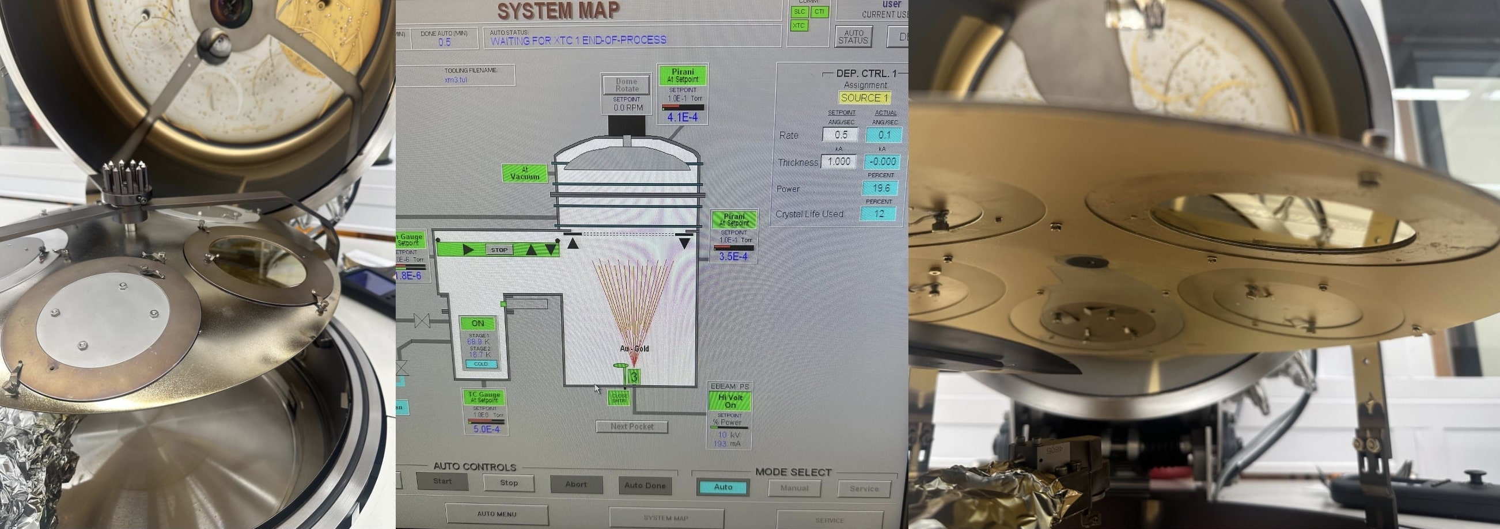Click the right-pointing arrow on the green bar
The width and height of the screenshot is (1500, 529).
[x=468, y=250]
